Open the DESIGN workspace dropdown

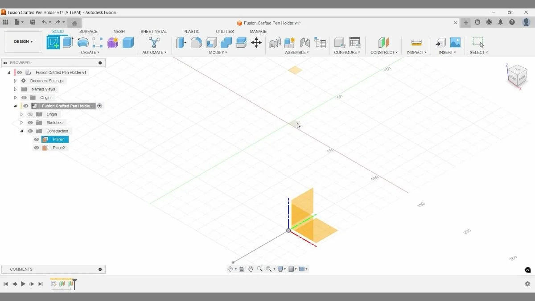pos(23,41)
